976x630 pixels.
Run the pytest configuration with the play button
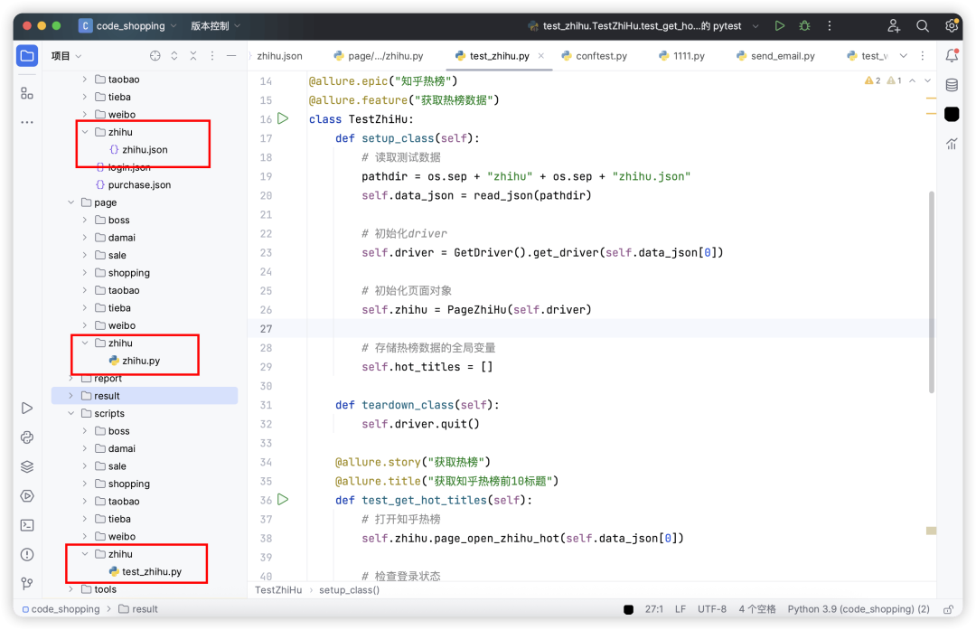coord(779,25)
